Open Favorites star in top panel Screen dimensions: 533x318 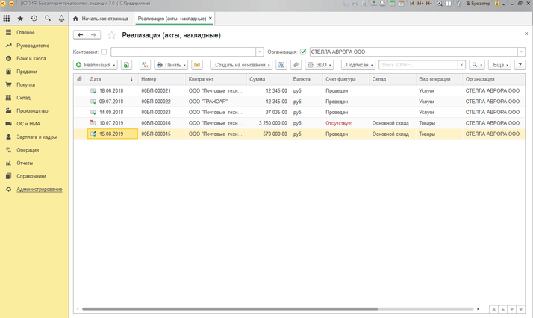click(x=20, y=18)
